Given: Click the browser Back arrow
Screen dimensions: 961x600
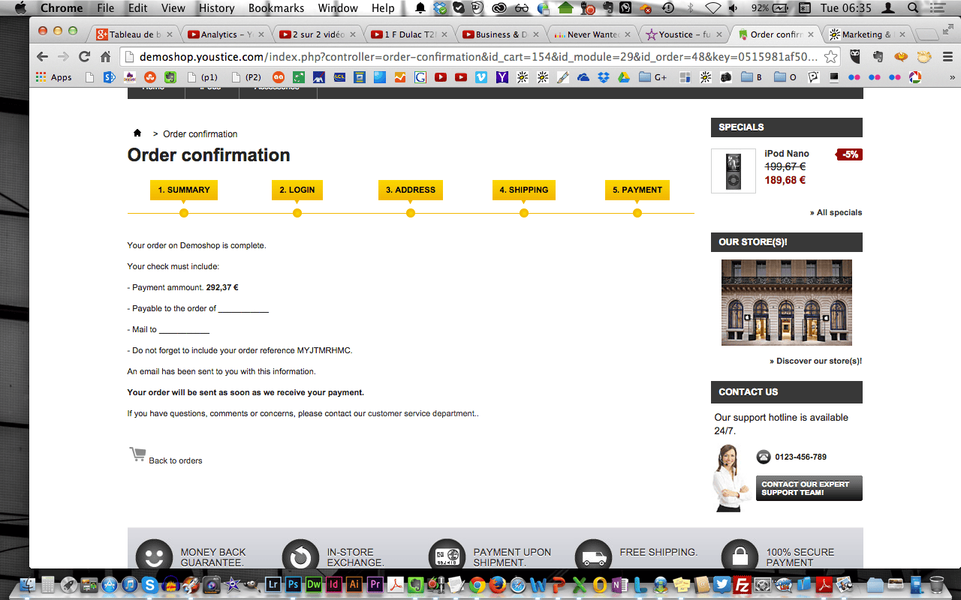Looking at the screenshot, I should coord(42,57).
